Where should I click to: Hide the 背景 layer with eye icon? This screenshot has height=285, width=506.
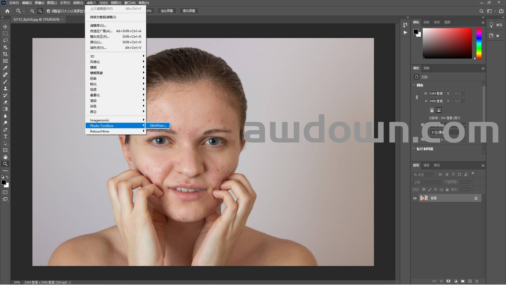point(415,198)
